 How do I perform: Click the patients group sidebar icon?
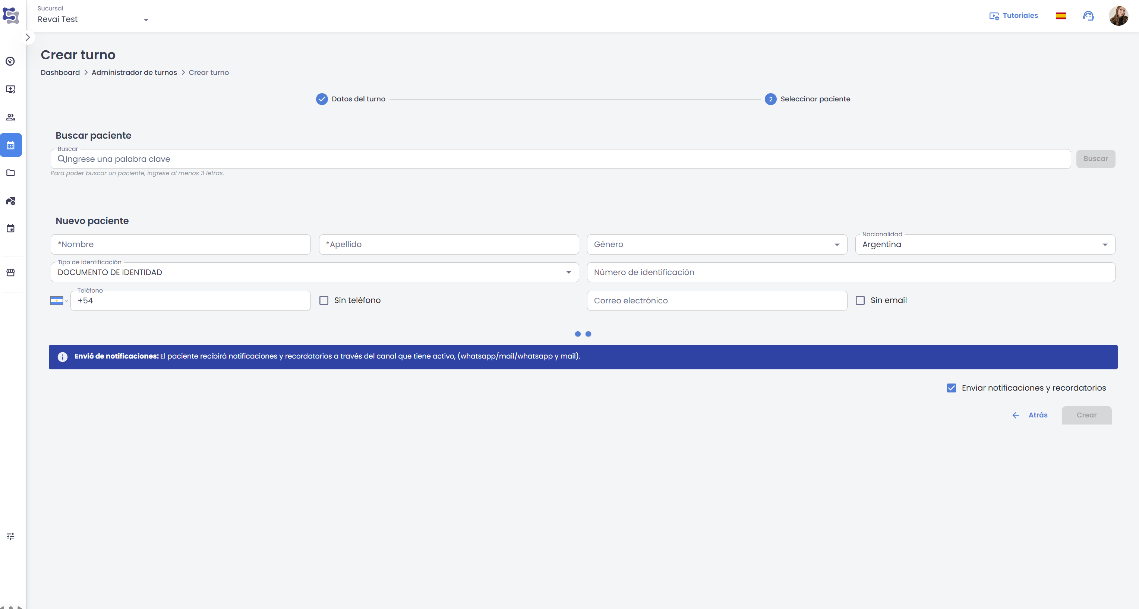10,117
